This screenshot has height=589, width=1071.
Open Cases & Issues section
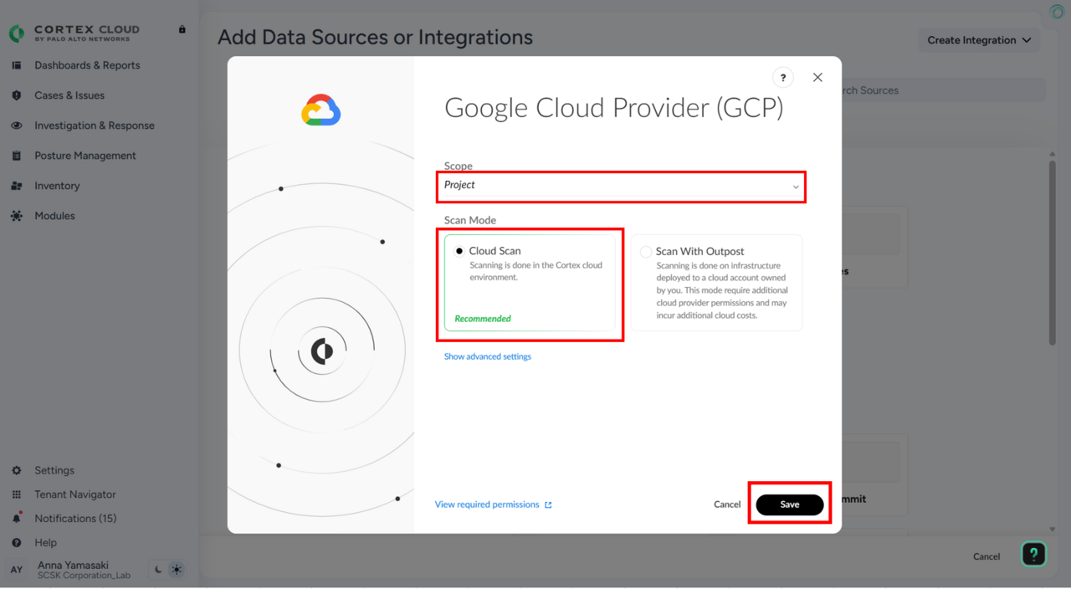coord(69,95)
